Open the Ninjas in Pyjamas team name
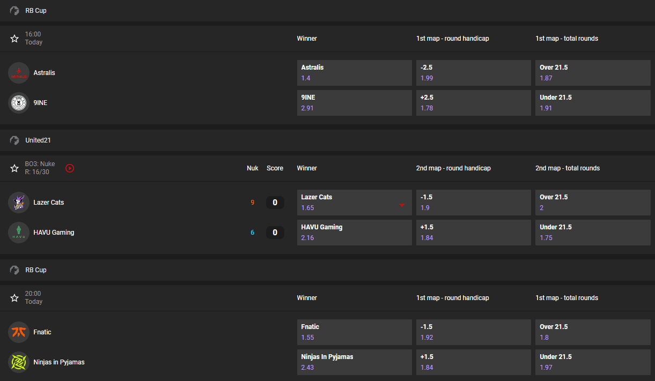The height and width of the screenshot is (381, 655). [x=59, y=362]
